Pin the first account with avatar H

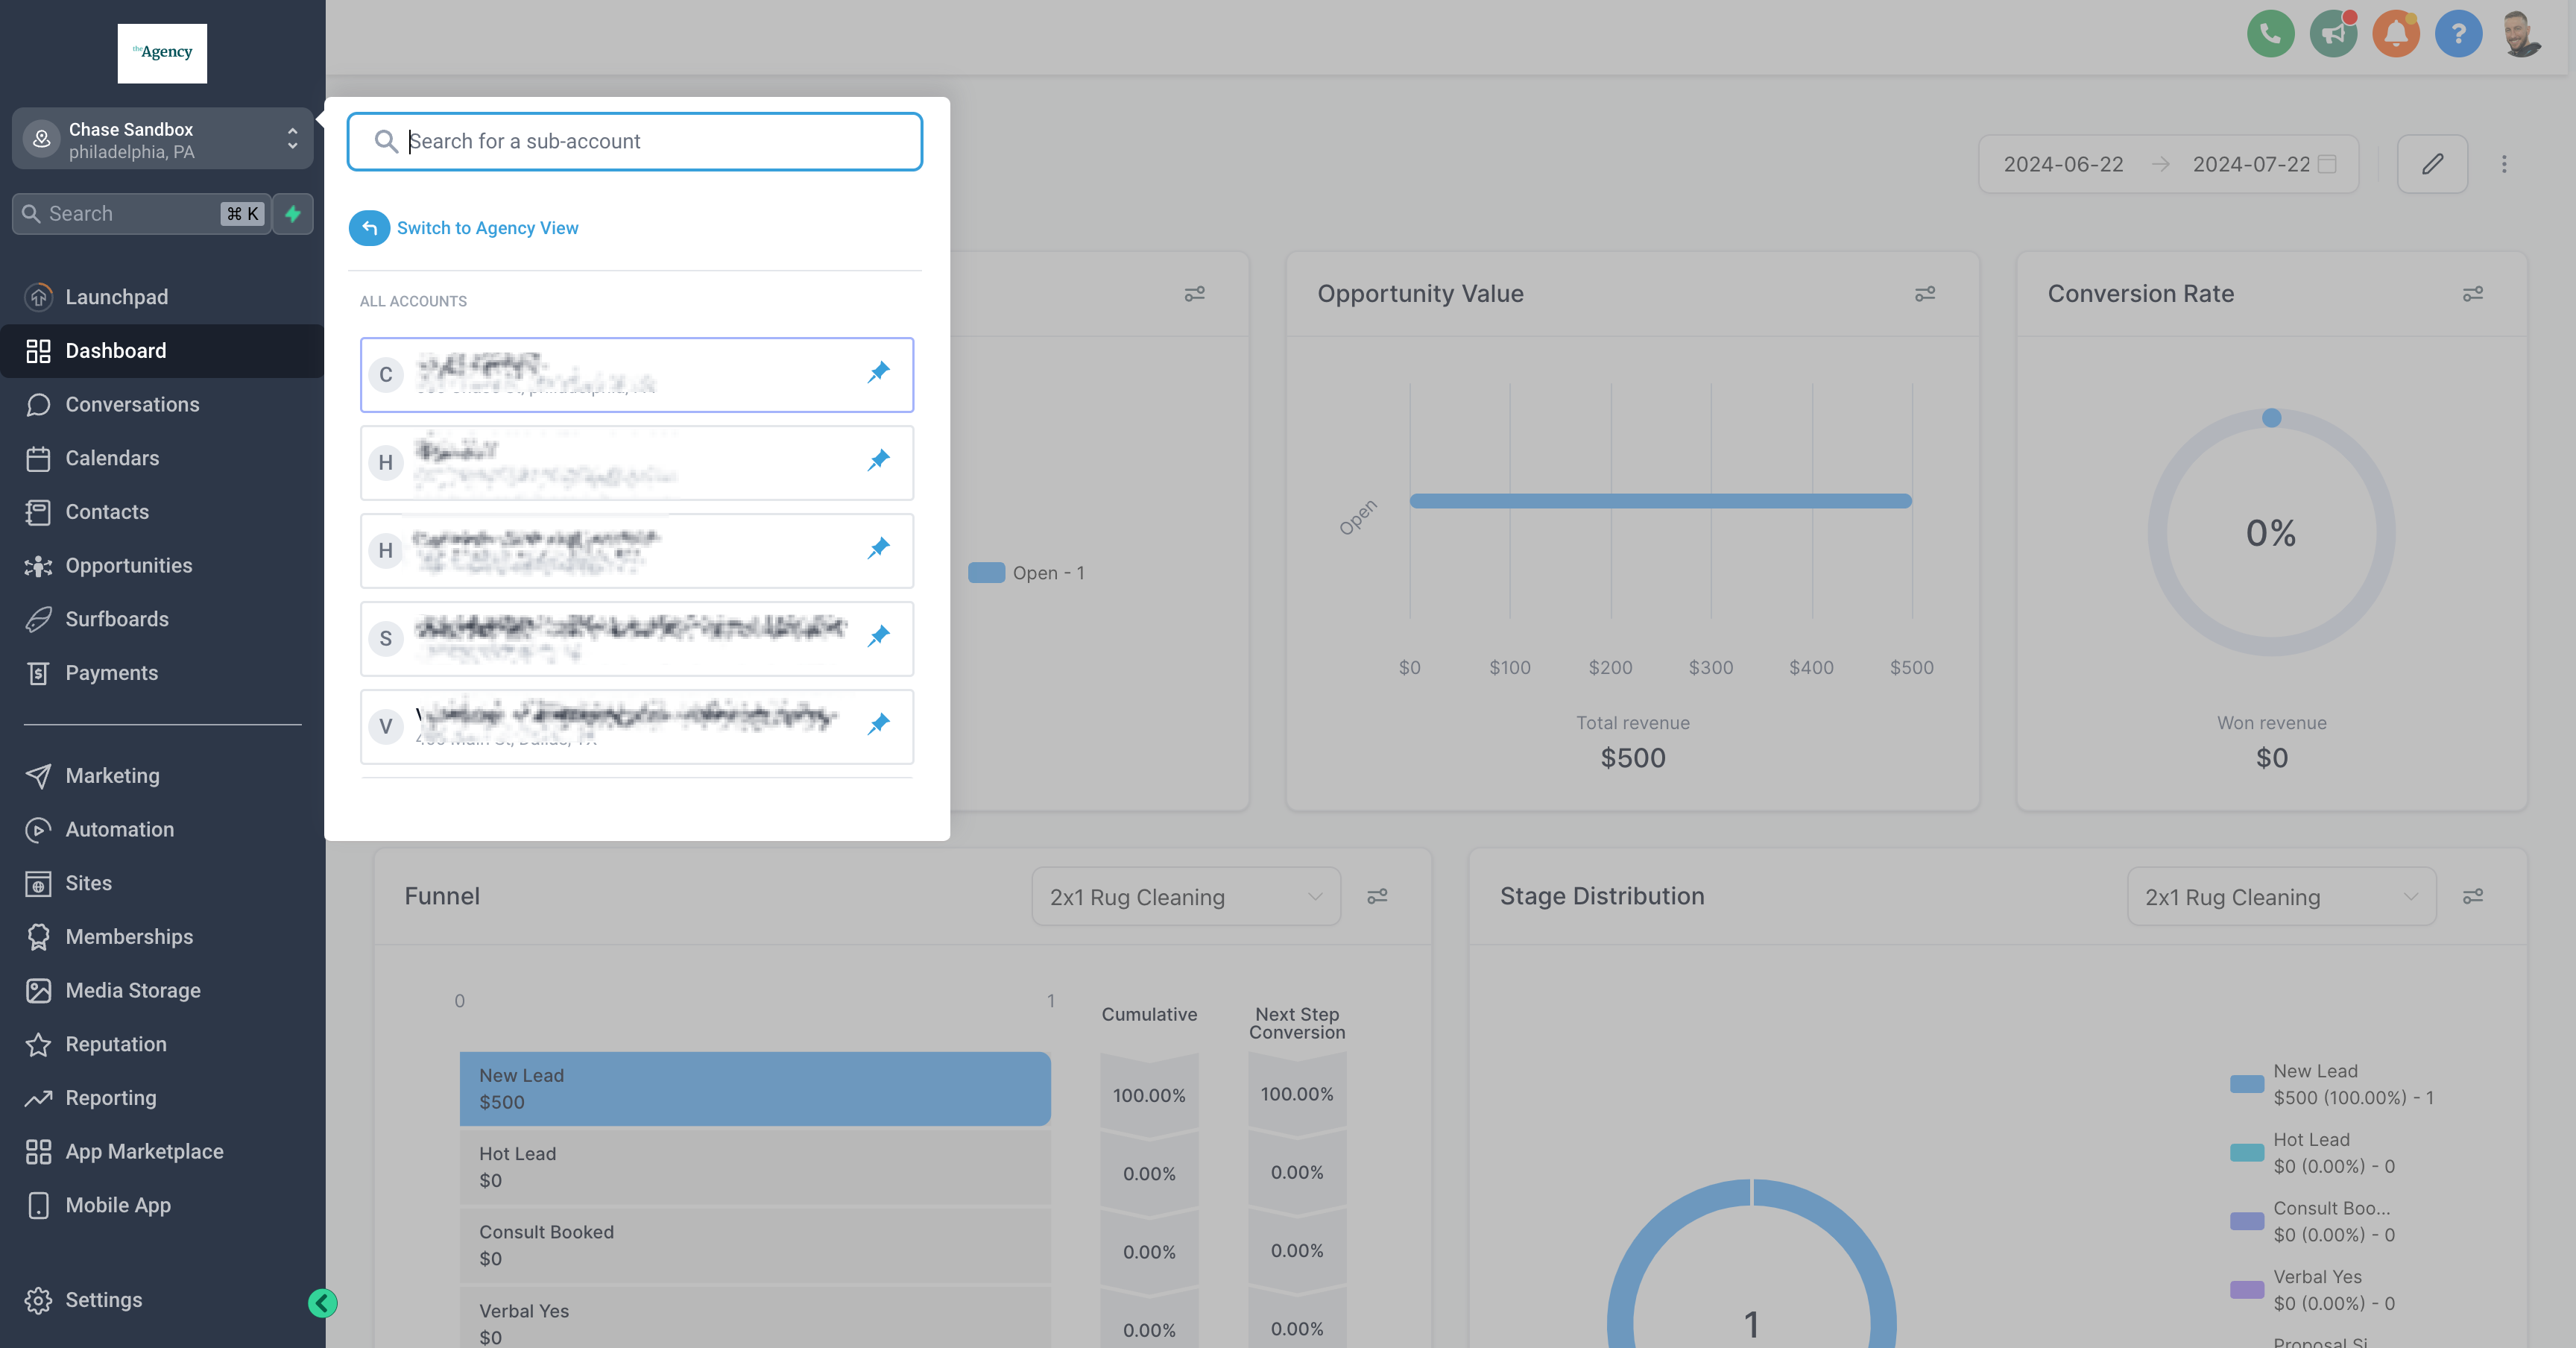click(x=878, y=461)
